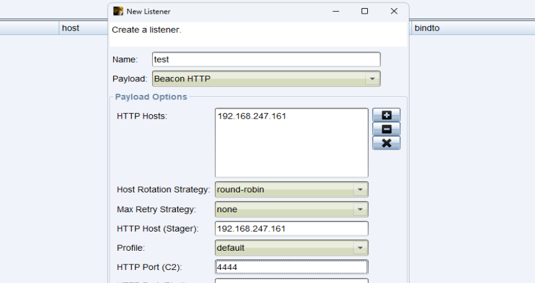Click the partially visible field below HTTP Port (C2)

click(291, 281)
